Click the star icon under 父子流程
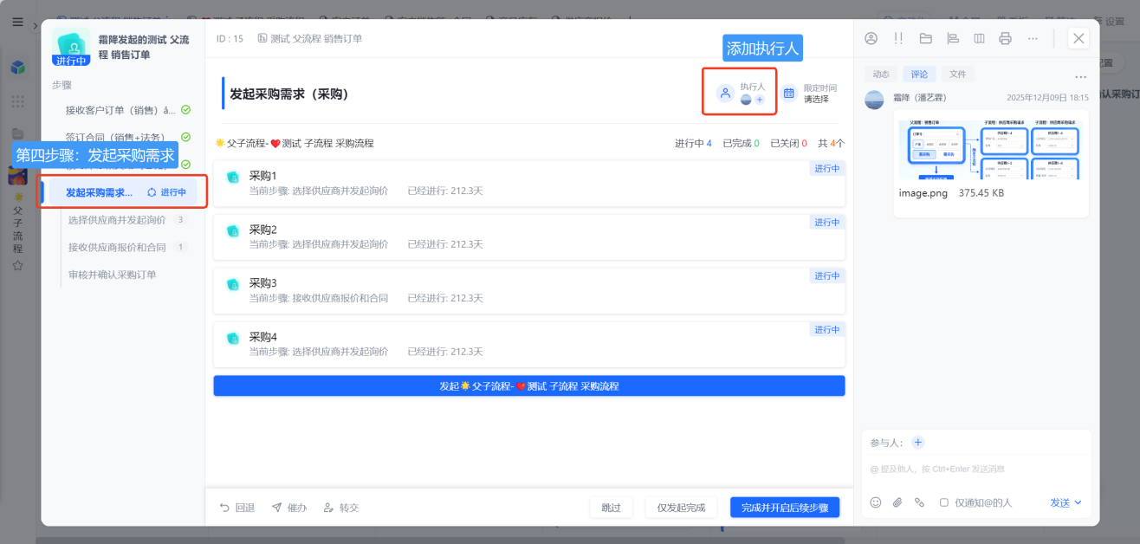The image size is (1140, 544). 17,266
